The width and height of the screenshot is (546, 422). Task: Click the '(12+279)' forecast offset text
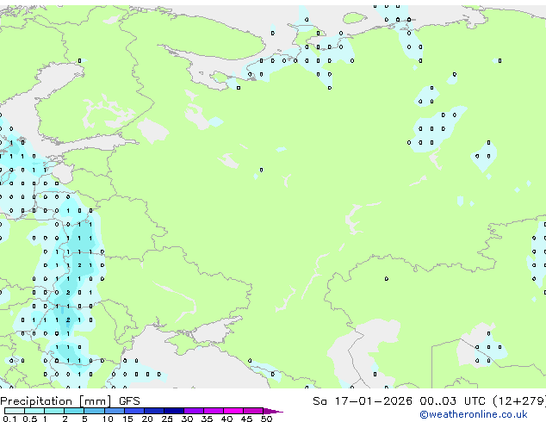519,401
